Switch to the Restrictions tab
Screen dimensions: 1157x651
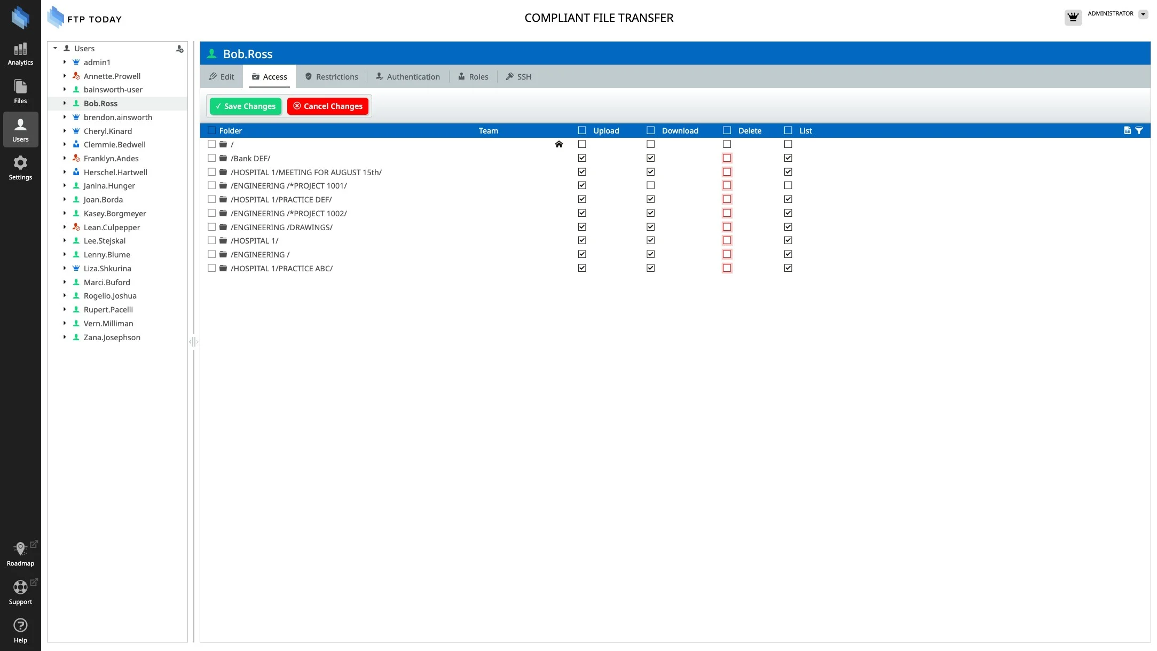[x=332, y=77]
